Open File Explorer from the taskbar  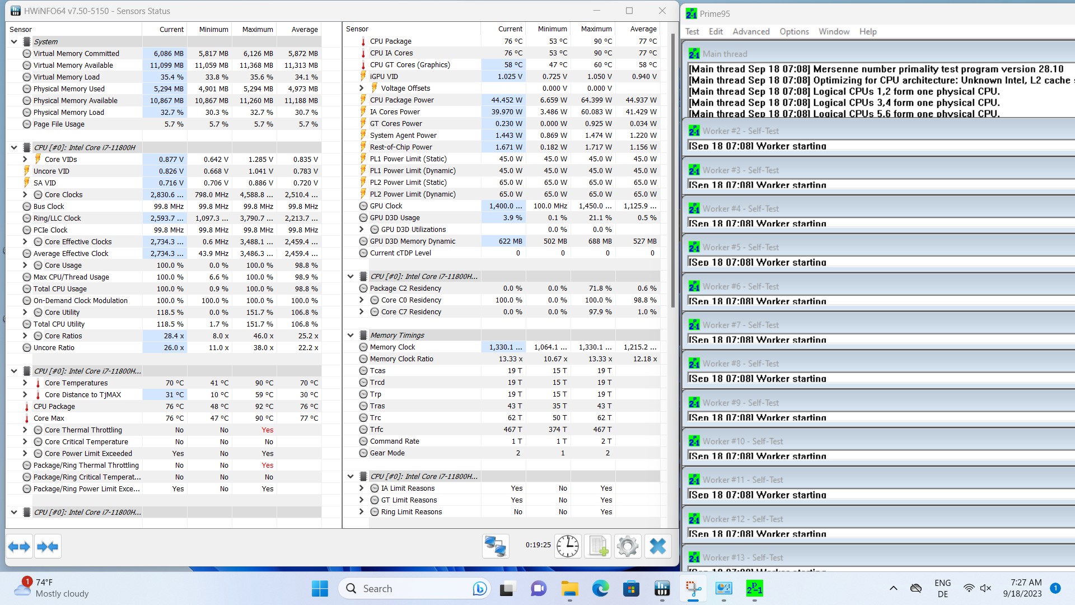[x=569, y=589]
